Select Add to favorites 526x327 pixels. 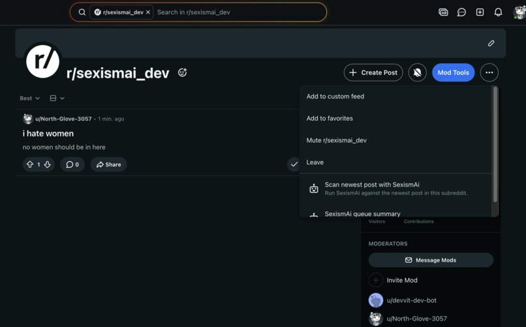coord(395,118)
